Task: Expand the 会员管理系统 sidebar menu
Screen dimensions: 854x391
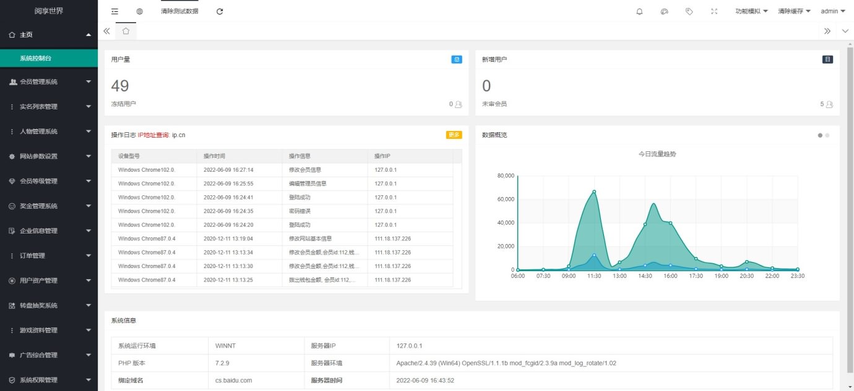Action: click(x=49, y=82)
